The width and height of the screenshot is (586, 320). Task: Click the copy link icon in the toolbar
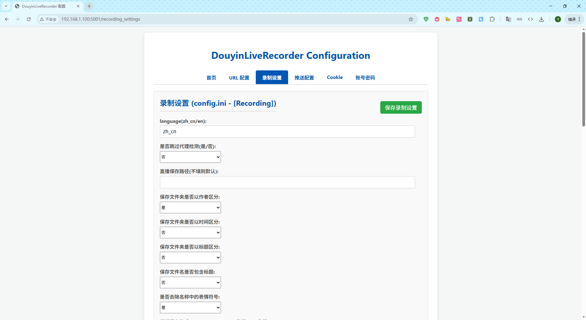(x=519, y=19)
